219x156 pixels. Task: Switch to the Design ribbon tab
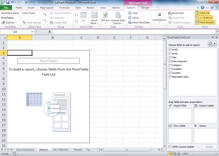point(145,8)
